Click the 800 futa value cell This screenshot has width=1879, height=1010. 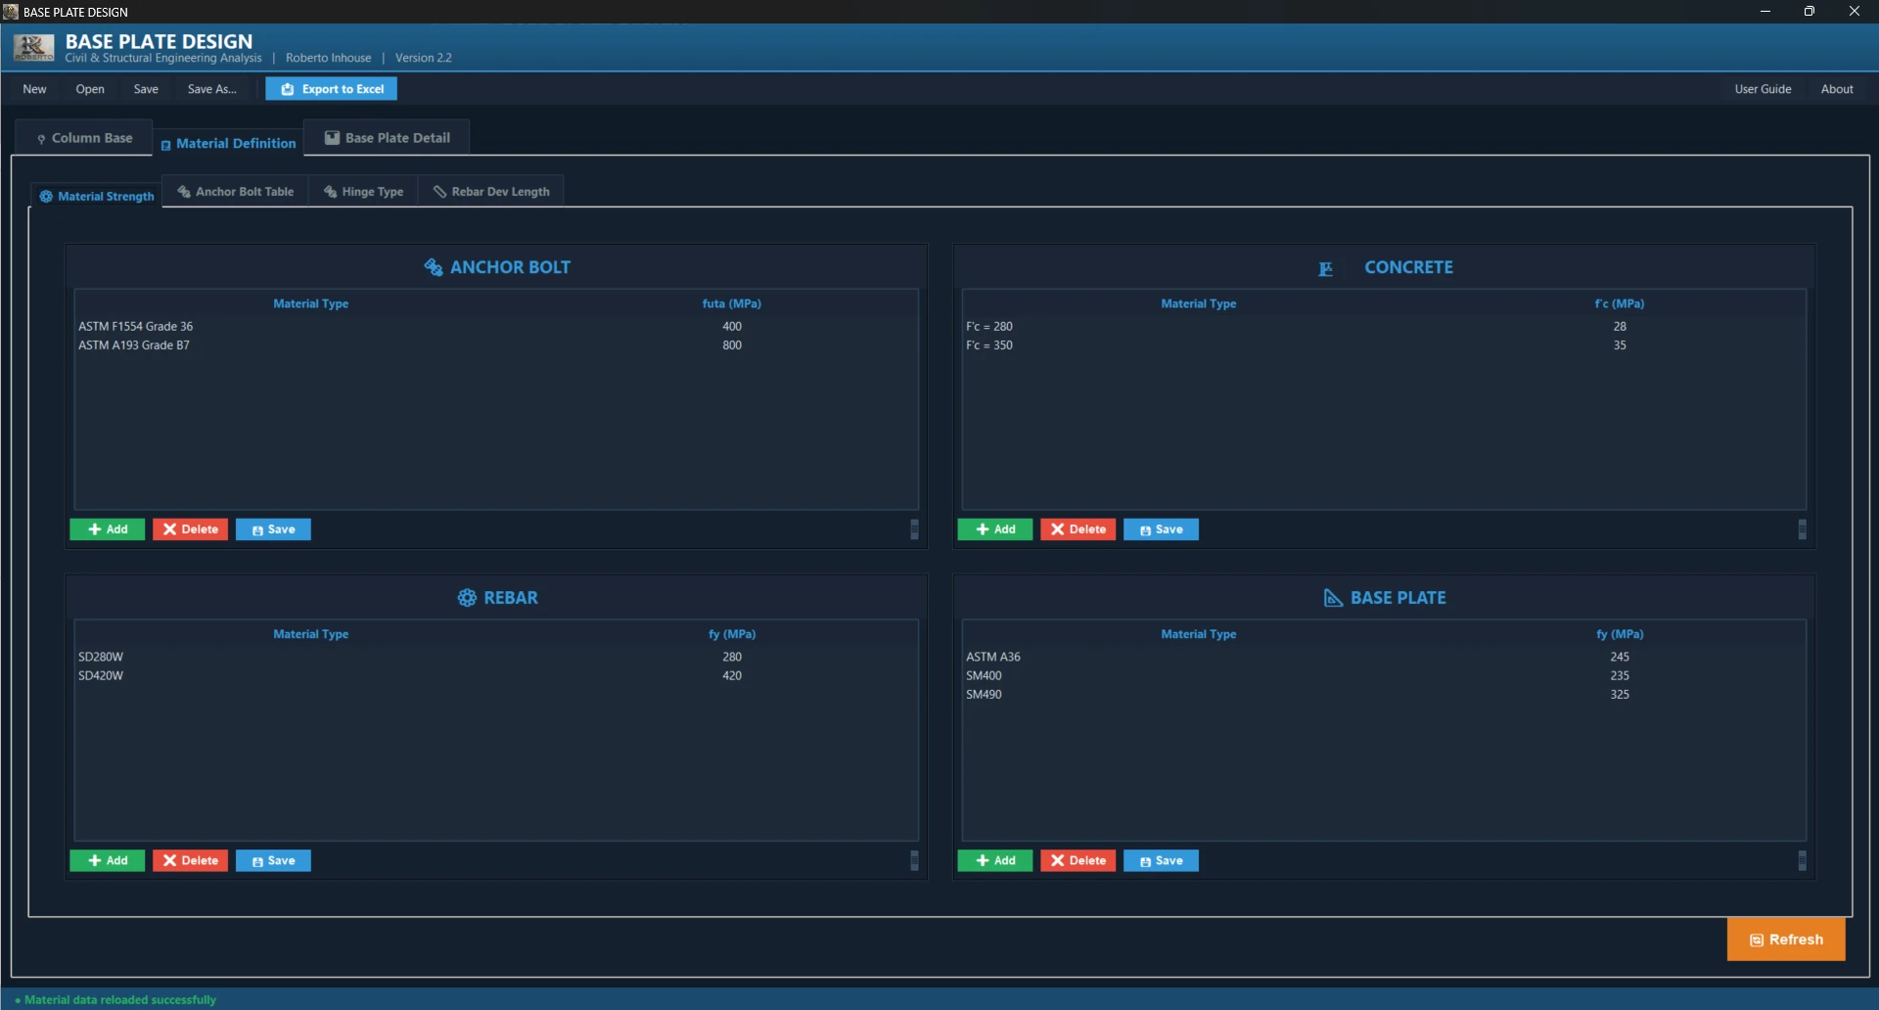[732, 345]
